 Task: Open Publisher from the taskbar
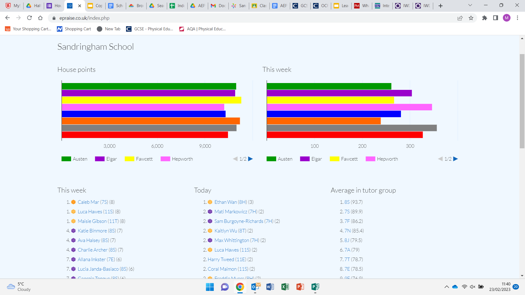315,287
